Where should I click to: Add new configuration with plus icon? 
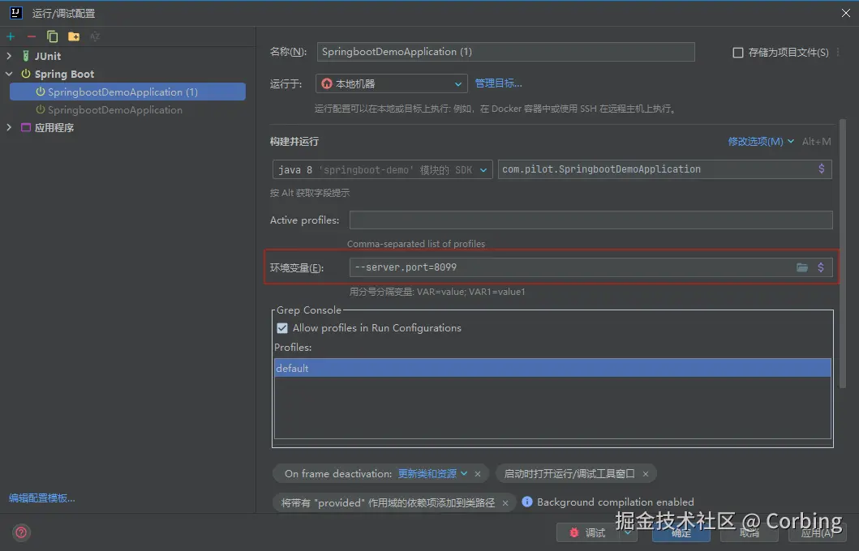(11, 36)
